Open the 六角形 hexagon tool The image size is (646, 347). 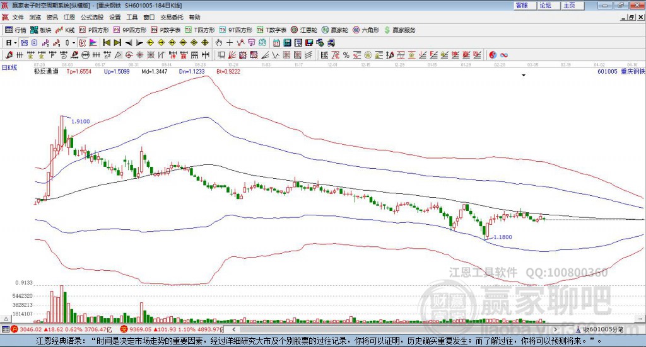366,30
